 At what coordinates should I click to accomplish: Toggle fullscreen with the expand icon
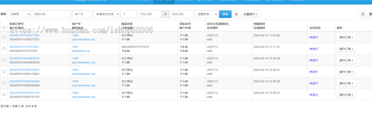[x=363, y=14]
